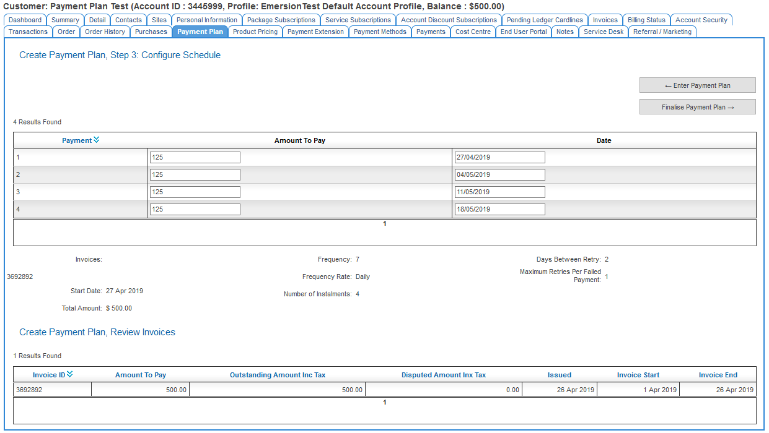
Task: Click page 1 under payment schedule table
Action: 384,224
